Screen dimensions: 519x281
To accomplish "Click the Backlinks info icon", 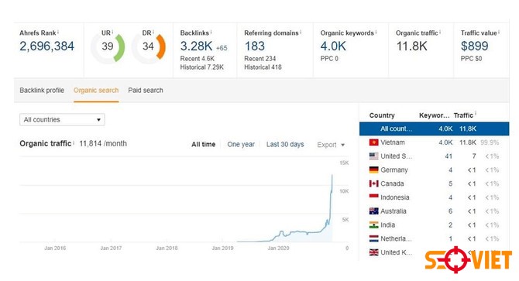I will pyautogui.click(x=211, y=32).
